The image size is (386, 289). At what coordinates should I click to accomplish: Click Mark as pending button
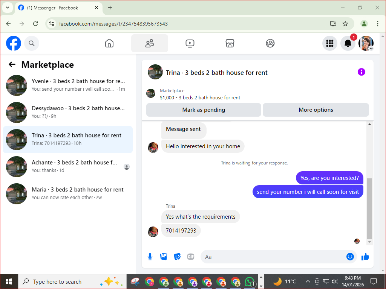pos(204,110)
